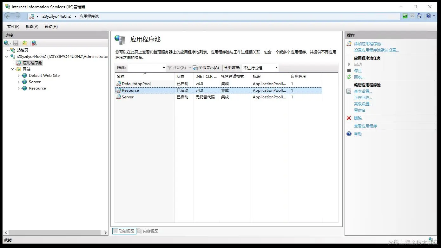Switch to the 内容视图 tab

[148, 231]
